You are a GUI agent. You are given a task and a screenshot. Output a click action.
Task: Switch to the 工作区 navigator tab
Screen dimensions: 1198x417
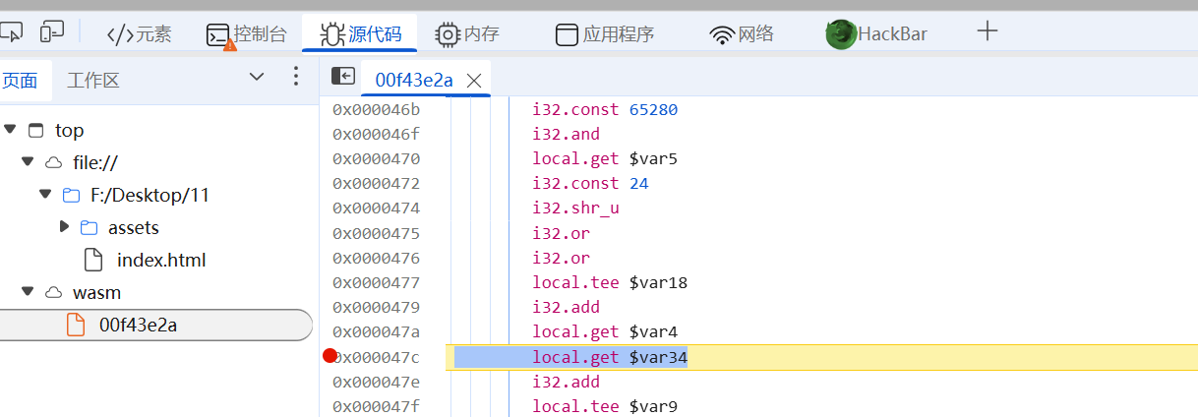pos(93,81)
